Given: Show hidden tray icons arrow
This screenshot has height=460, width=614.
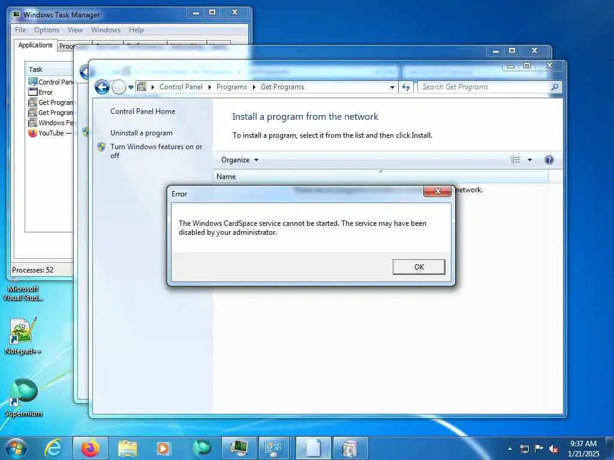Looking at the screenshot, I should [x=510, y=449].
